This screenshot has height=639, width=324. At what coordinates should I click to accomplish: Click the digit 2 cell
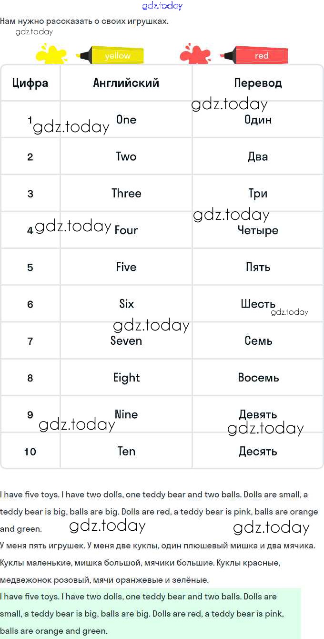(30, 156)
